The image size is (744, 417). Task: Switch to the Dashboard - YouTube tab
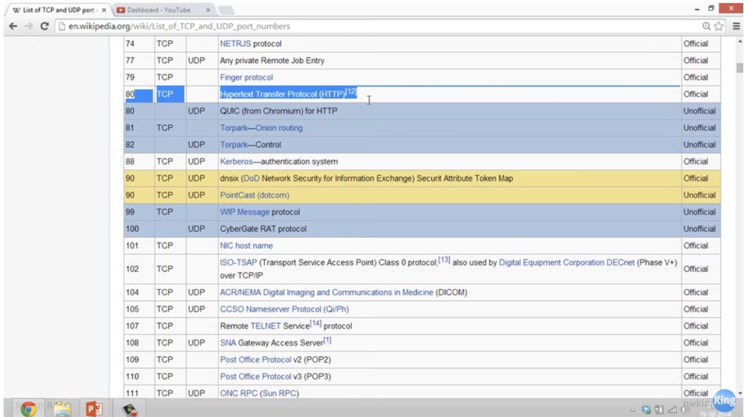[x=158, y=10]
